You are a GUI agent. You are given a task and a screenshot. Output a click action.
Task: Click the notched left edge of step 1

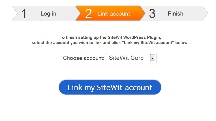point(14,13)
